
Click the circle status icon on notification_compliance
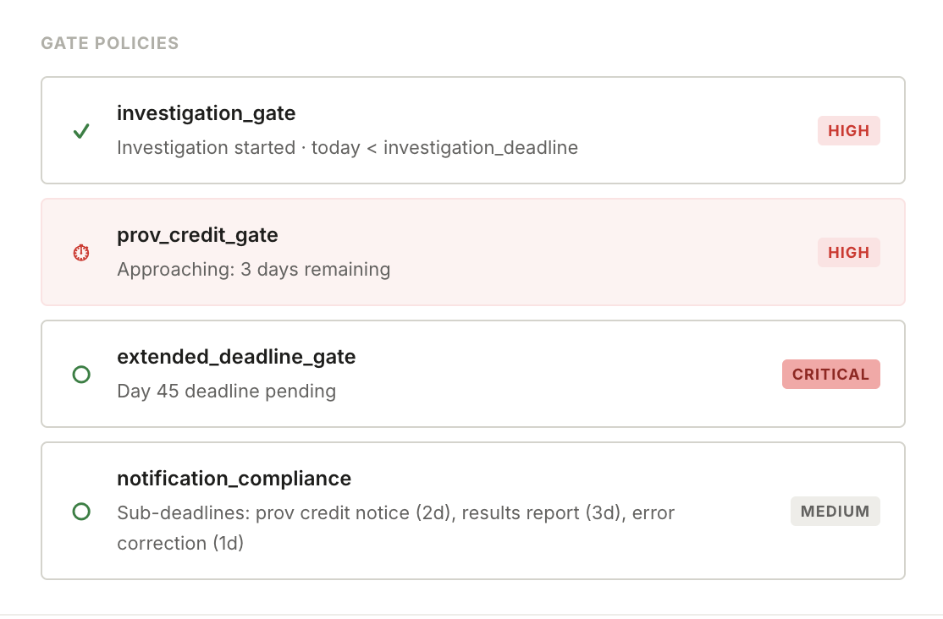(x=81, y=511)
